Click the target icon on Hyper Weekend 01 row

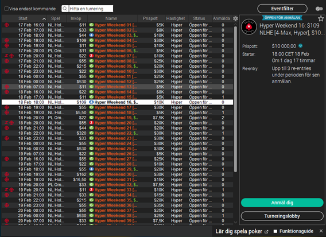(7, 25)
